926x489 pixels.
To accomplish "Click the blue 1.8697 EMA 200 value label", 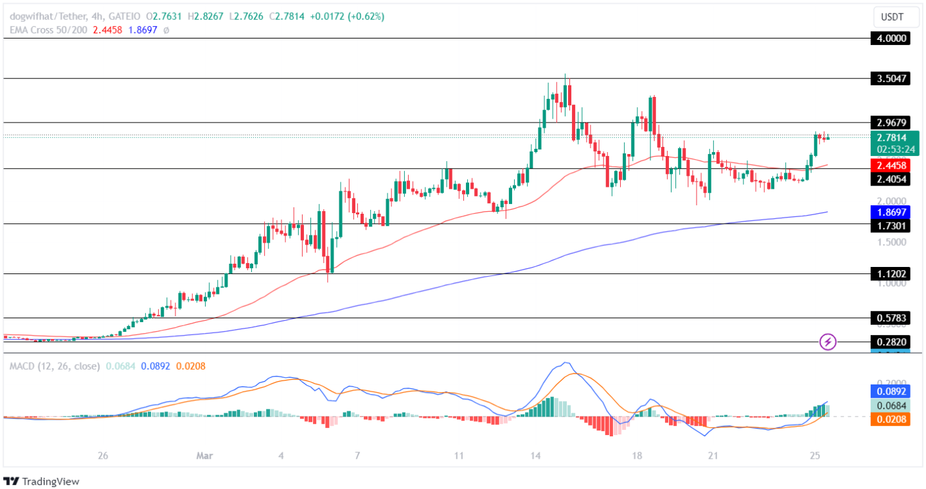I will (x=890, y=212).
